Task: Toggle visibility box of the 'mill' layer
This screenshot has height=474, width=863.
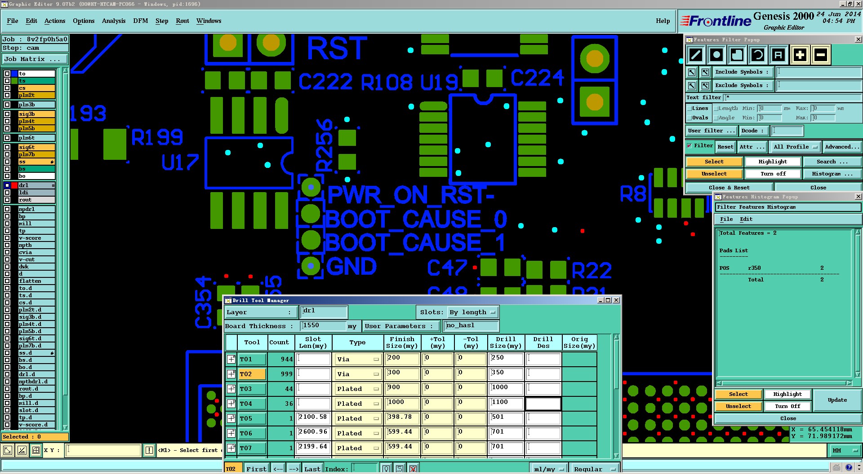Action: 7,224
